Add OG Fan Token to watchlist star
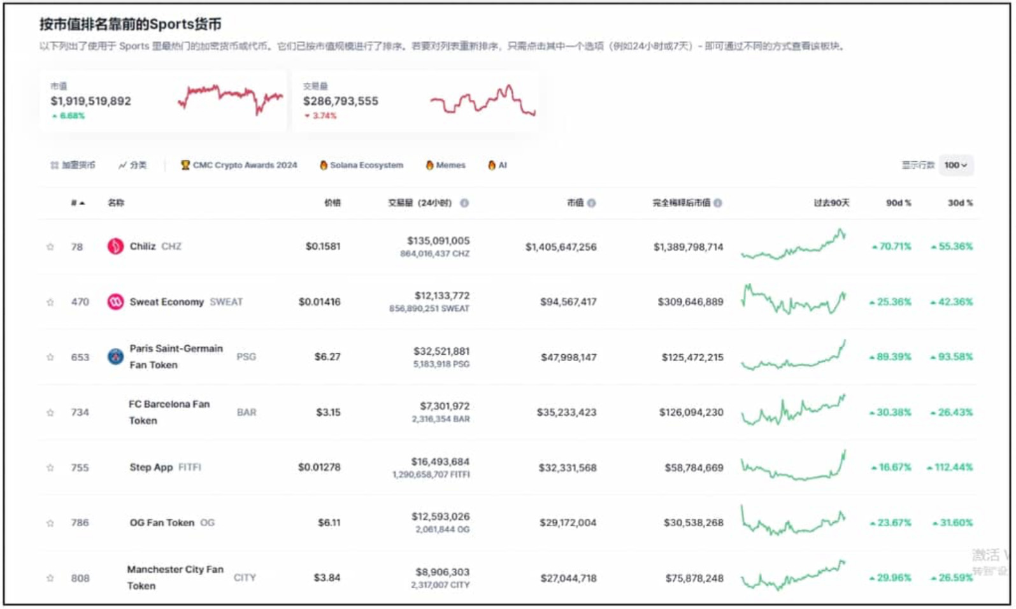Screen dimensions: 1016x609 pos(50,524)
